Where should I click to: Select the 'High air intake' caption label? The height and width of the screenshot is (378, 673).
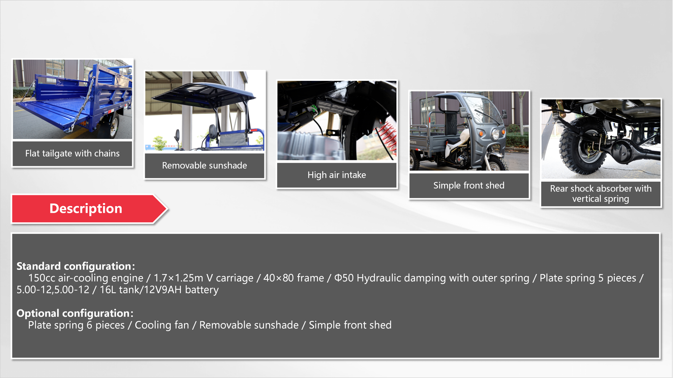tap(337, 175)
